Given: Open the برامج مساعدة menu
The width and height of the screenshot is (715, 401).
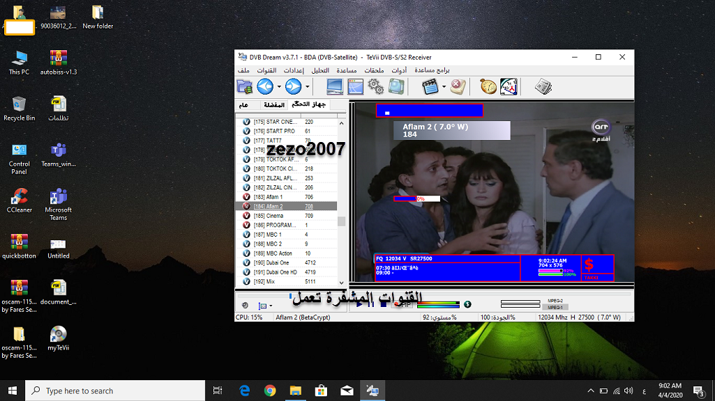Looking at the screenshot, I should 432,70.
